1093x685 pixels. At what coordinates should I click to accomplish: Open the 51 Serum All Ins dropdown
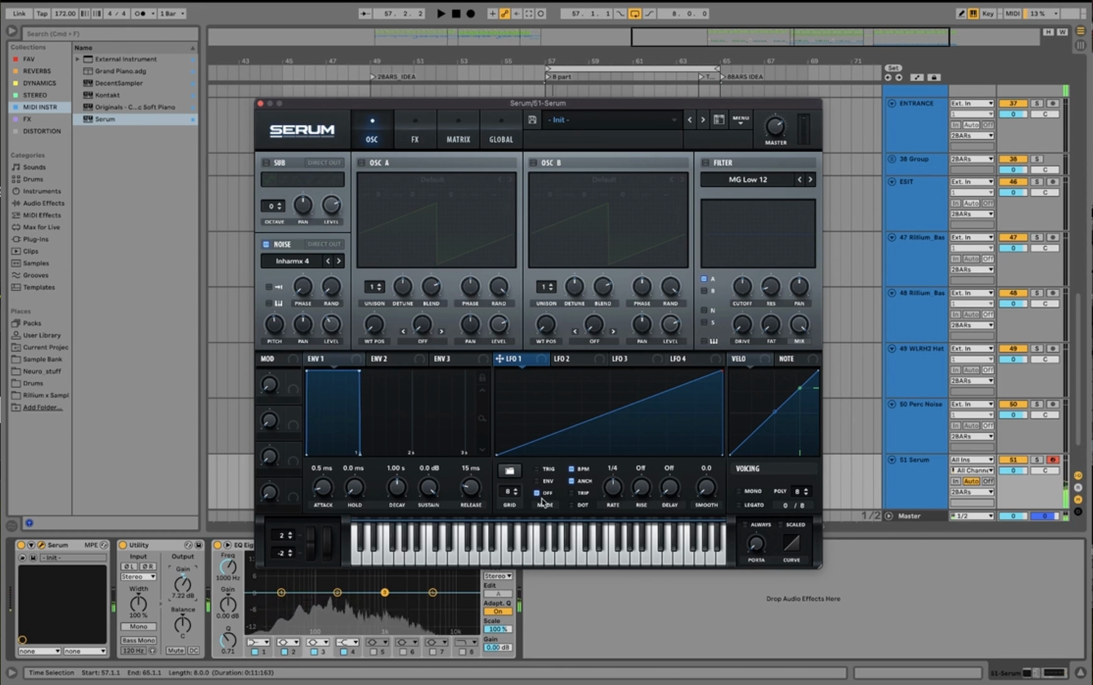click(972, 460)
